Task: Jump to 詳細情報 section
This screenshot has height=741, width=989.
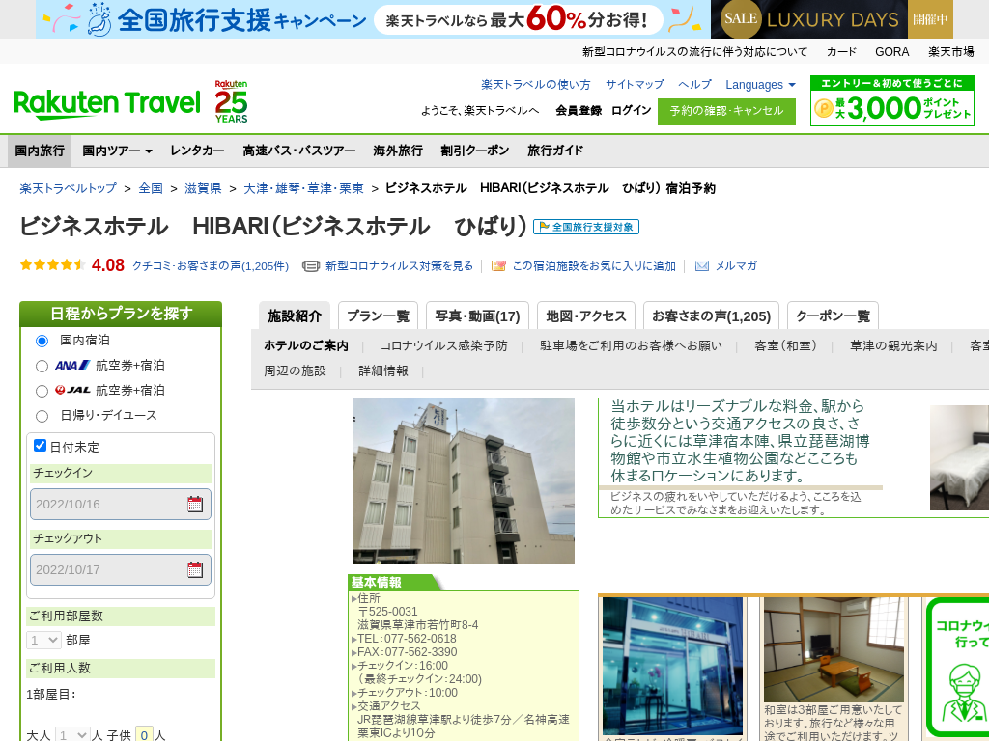Action: pyautogui.click(x=382, y=370)
